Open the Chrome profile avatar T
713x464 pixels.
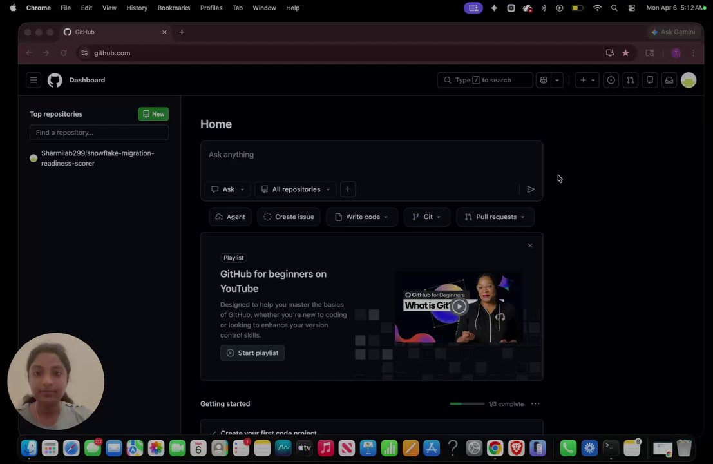click(x=676, y=53)
